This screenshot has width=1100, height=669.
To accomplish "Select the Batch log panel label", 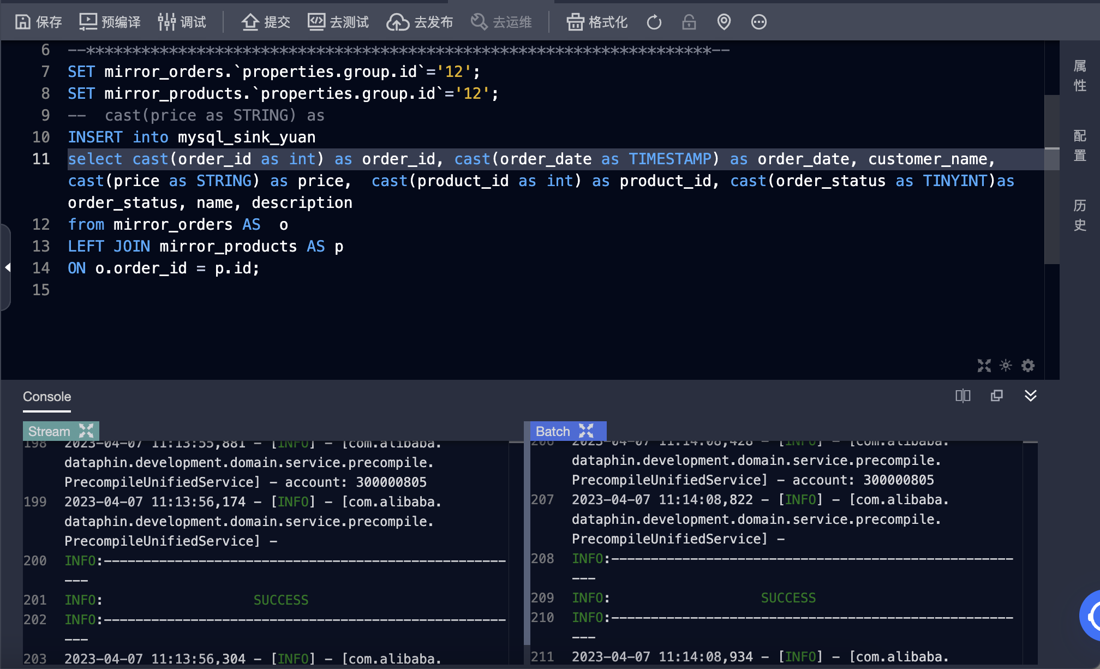I will pos(553,431).
